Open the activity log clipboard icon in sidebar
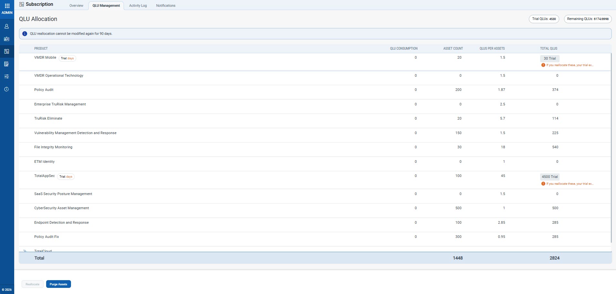This screenshot has height=294, width=616. tap(6, 64)
